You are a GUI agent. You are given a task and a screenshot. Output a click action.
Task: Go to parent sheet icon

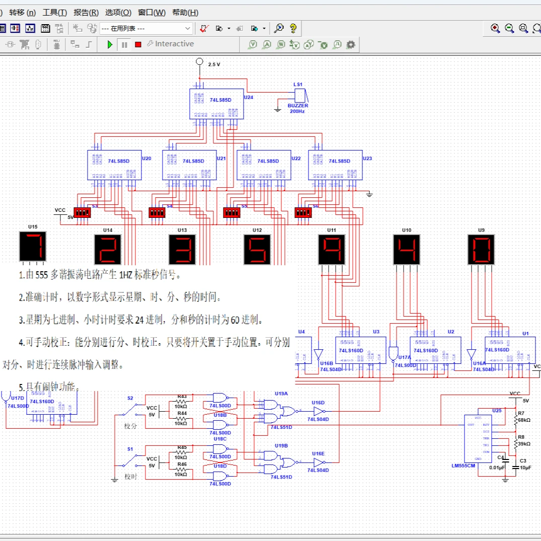[59, 28]
